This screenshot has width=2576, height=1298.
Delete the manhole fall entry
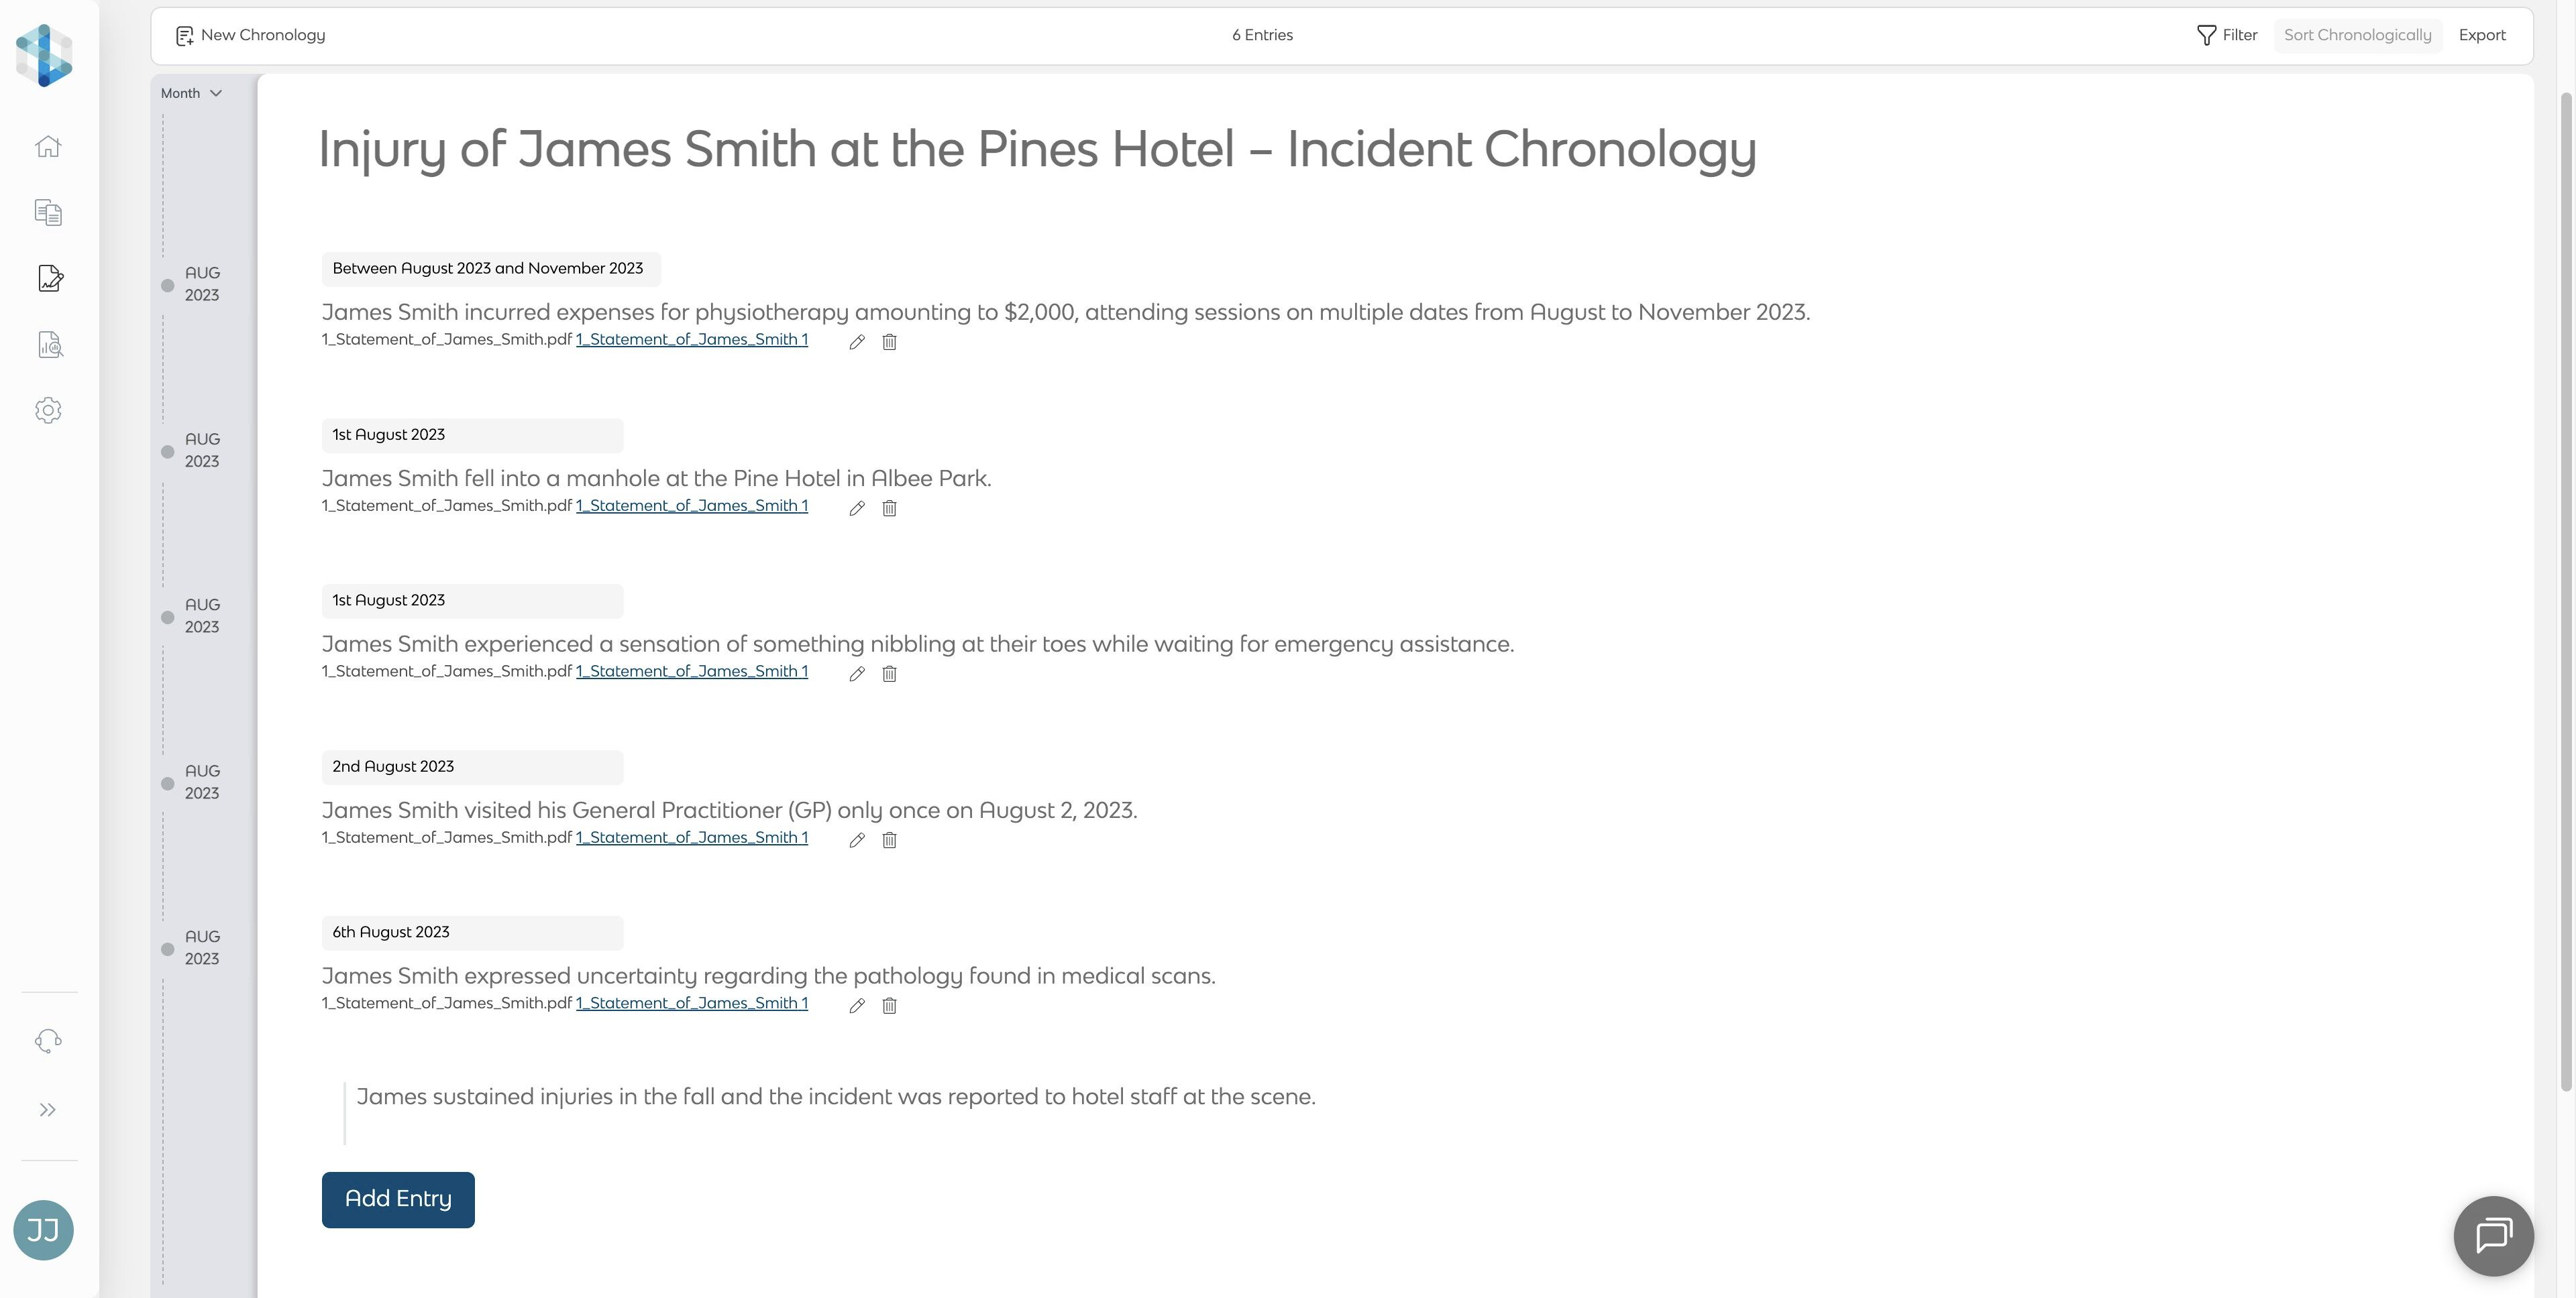click(889, 509)
